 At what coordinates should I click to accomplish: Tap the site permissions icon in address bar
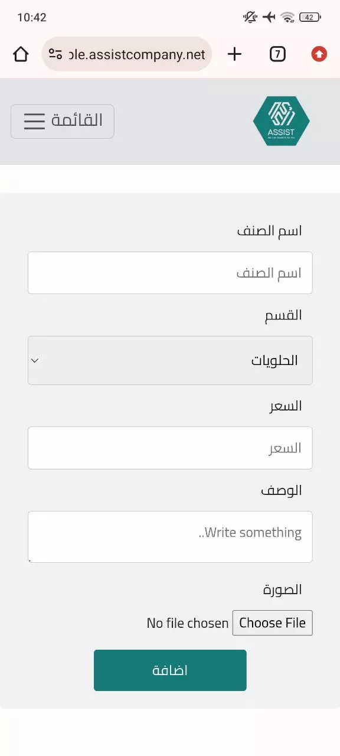[x=55, y=54]
